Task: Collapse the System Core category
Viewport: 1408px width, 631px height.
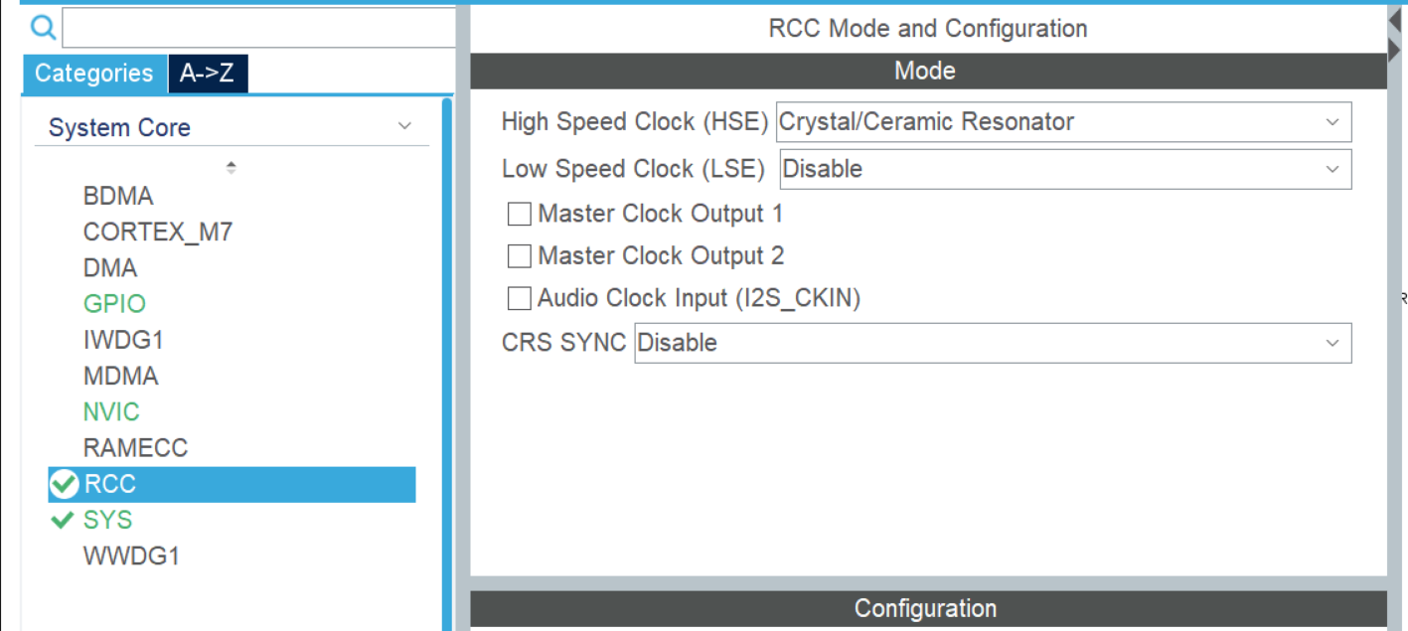Action: tap(403, 126)
